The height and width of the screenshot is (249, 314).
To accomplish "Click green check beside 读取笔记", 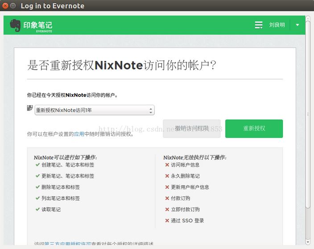I will (37, 209).
